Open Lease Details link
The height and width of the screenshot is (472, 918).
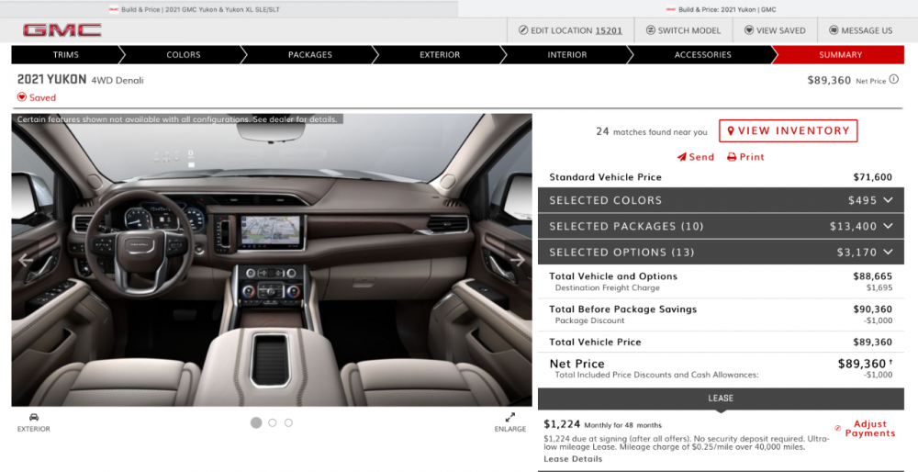click(x=572, y=459)
